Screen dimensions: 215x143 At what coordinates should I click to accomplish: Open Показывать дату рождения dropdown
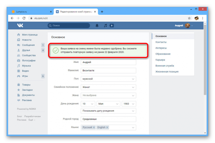point(108,111)
